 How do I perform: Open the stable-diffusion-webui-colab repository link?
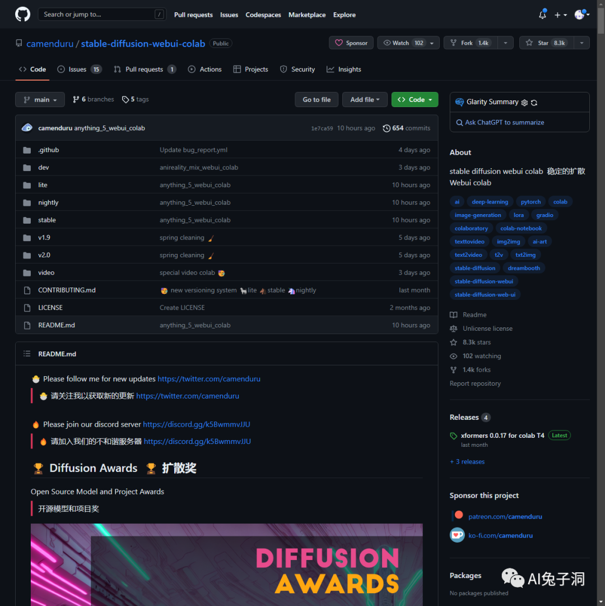(143, 44)
